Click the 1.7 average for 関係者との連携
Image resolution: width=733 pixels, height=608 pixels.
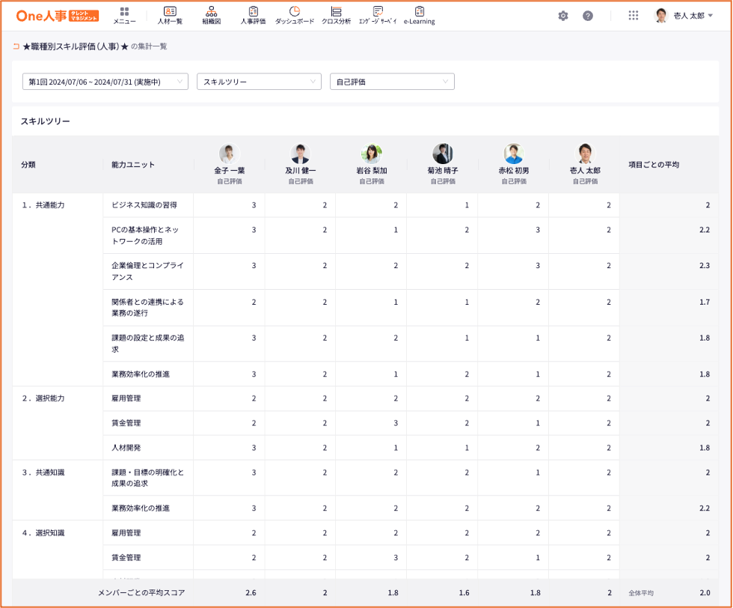point(705,302)
